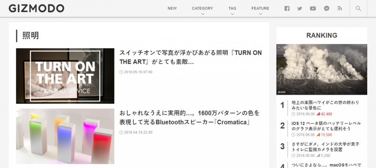Expand the CATEGORY dropdown chevron
Image resolution: width=376 pixels, height=168 pixels.
(203, 14)
